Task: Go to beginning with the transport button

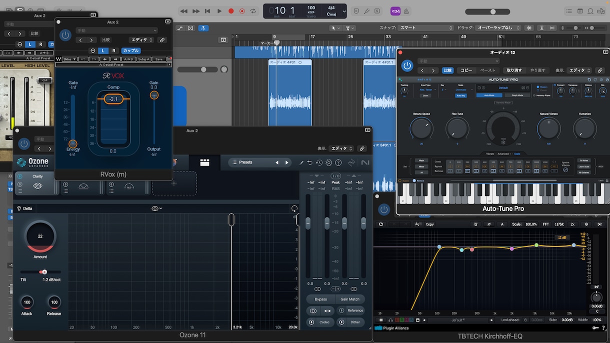Action: click(x=207, y=11)
